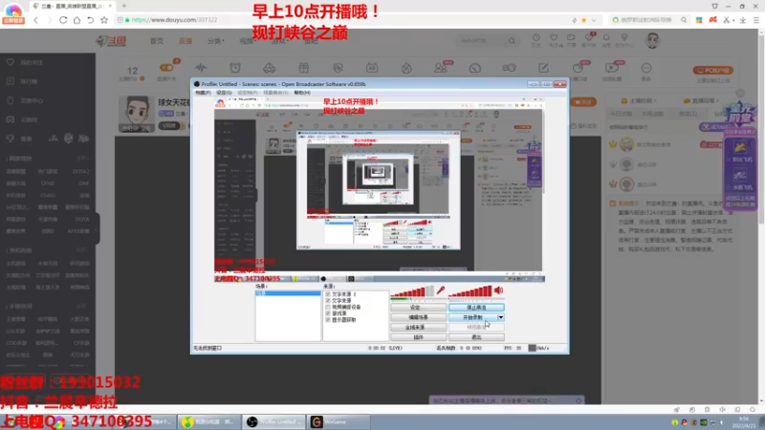This screenshot has height=430, width=765.
Task: Click the browser search magnifier in top bar
Action: 684,20
